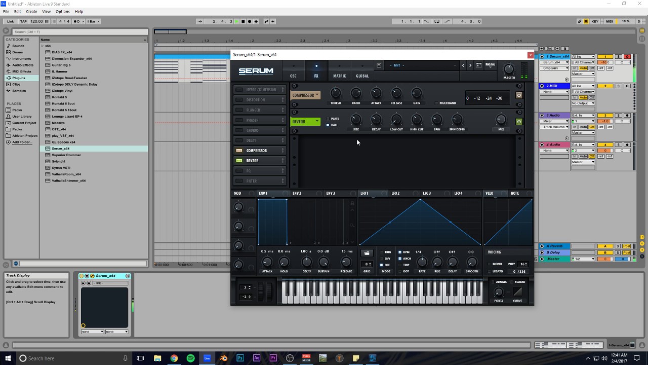Image resolution: width=648 pixels, height=365 pixels.
Task: Select Drums category in browser
Action: coord(18,52)
